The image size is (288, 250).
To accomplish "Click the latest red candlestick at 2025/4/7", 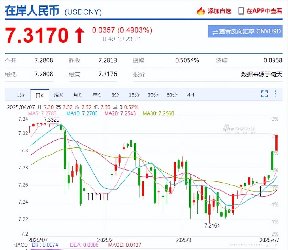I will coord(276,143).
